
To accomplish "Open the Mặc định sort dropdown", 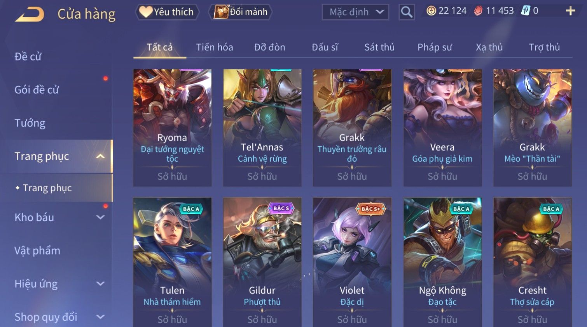I will coord(355,12).
